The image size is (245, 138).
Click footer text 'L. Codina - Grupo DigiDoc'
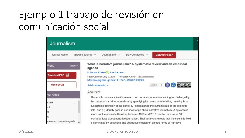click(x=122, y=132)
